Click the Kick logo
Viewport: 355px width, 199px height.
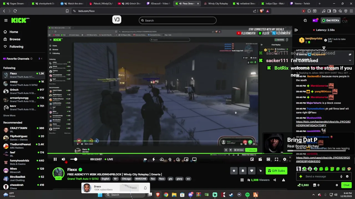(x=20, y=20)
